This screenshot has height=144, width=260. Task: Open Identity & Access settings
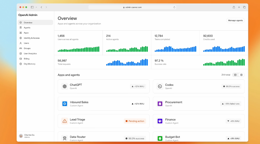pyautogui.click(x=31, y=38)
